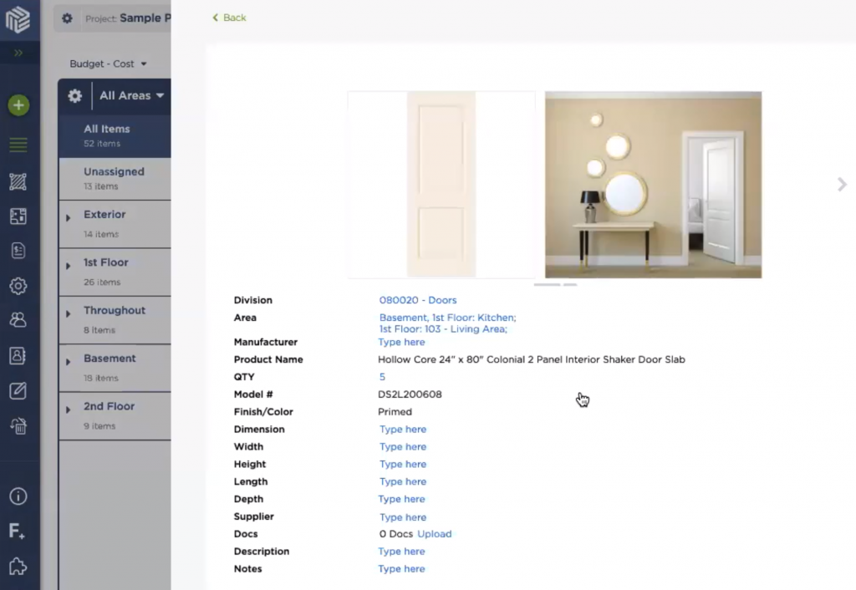
Task: Open the green add item button
Action: (x=19, y=105)
